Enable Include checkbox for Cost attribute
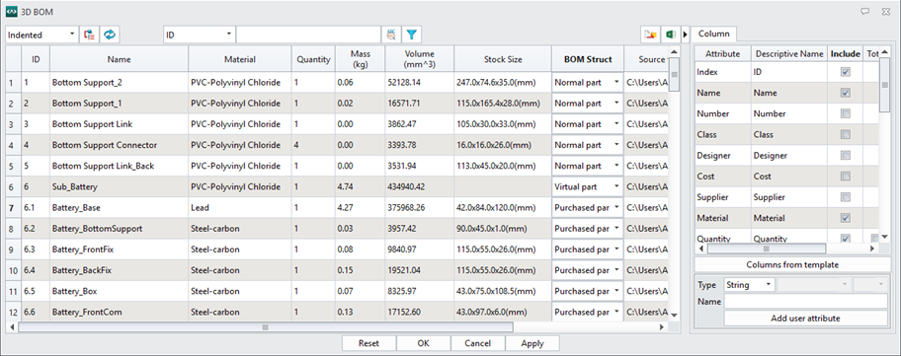901x356 pixels. (846, 176)
